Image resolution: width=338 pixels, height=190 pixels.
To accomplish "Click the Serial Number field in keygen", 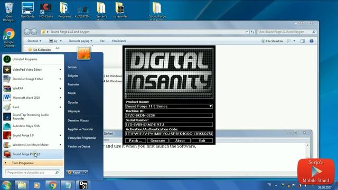I will [x=169, y=125].
